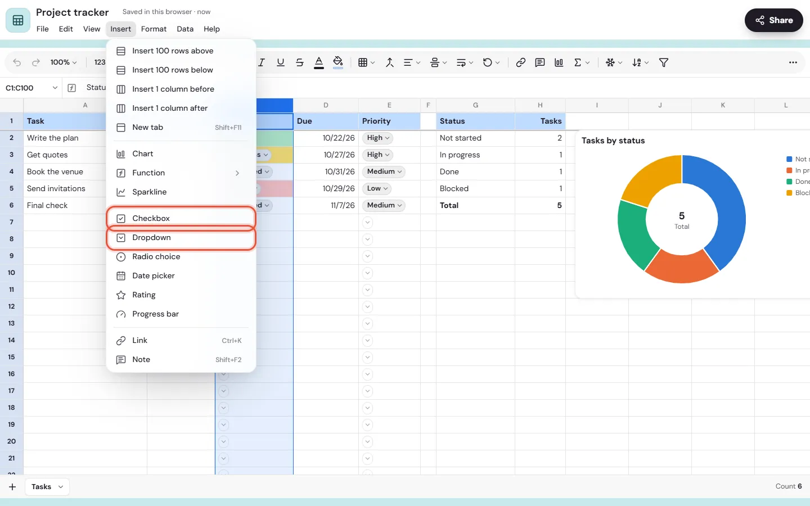
Task: Select Chart from Insert menu
Action: tap(181, 153)
